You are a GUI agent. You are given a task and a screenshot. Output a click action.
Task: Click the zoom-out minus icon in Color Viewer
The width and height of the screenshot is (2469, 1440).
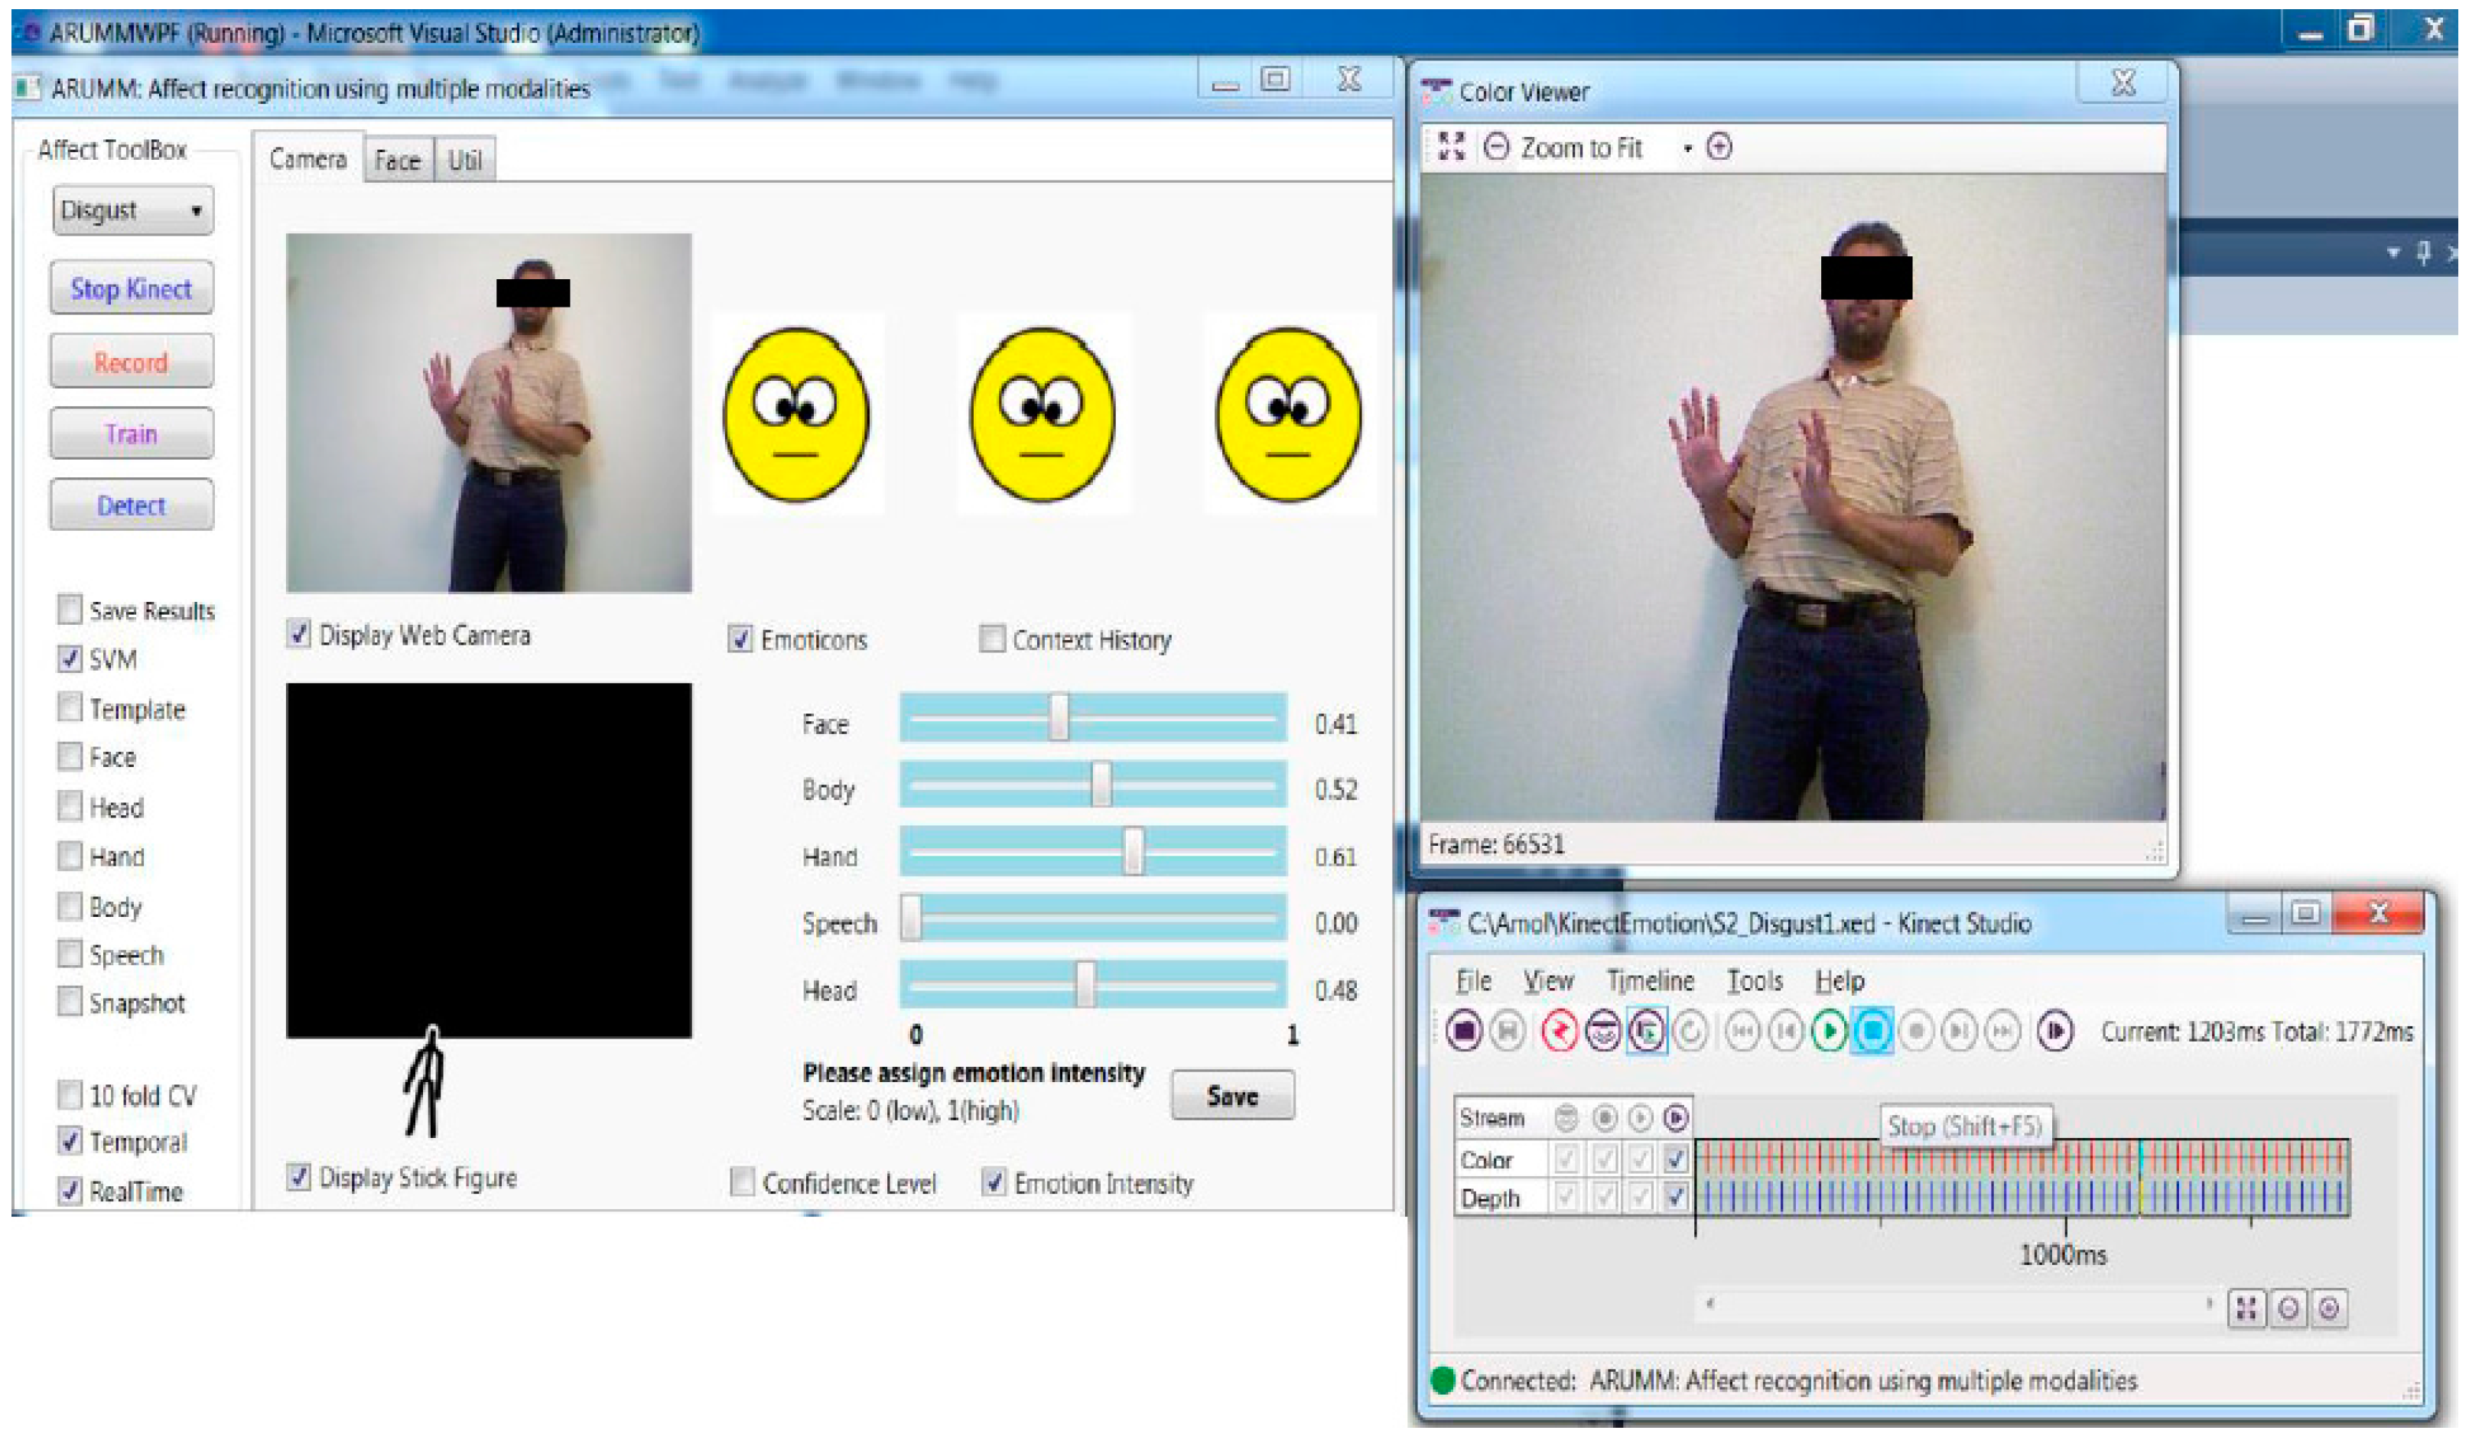pyautogui.click(x=1496, y=147)
